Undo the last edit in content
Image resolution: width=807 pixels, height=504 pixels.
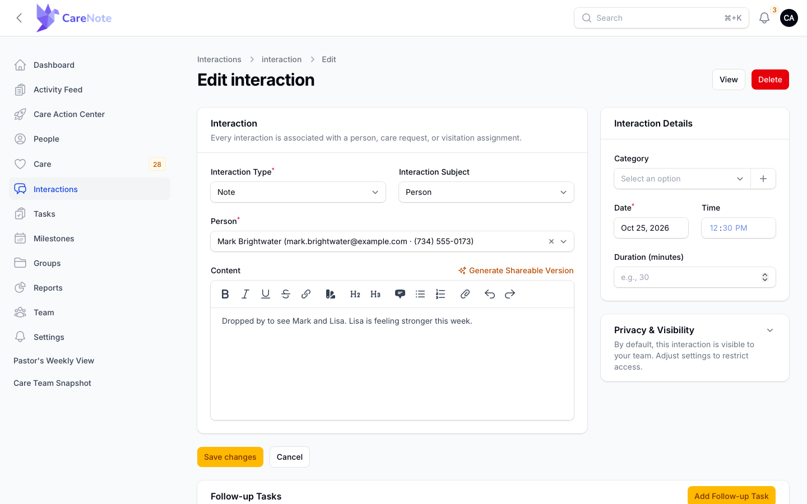coord(490,294)
